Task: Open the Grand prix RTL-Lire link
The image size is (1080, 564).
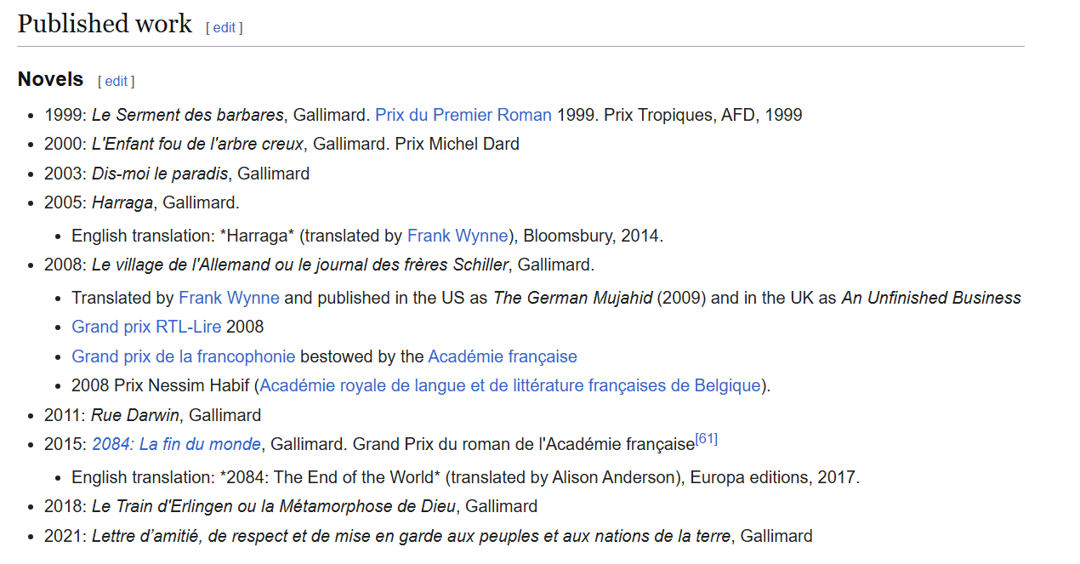Action: tap(147, 327)
